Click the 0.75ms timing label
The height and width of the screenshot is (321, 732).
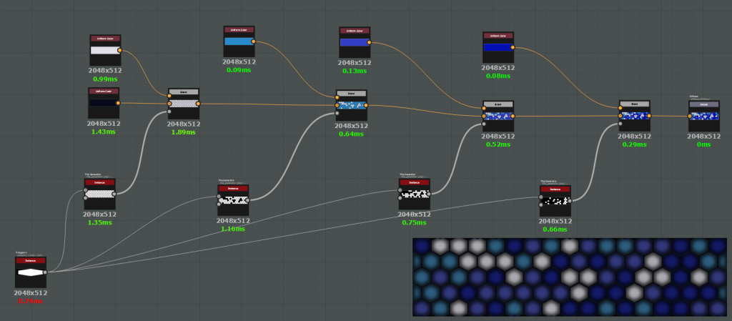pyautogui.click(x=414, y=222)
